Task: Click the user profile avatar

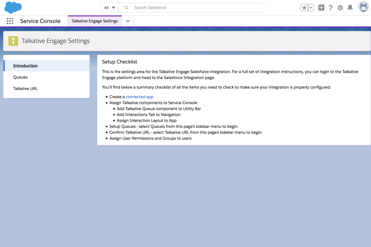Action: click(363, 7)
